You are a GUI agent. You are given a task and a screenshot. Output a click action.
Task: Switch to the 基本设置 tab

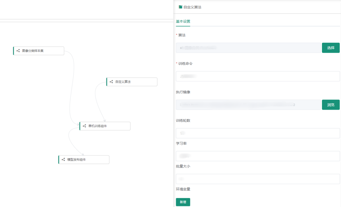(183, 22)
